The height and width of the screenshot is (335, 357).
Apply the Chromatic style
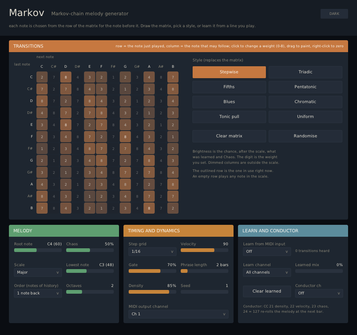[x=305, y=102]
